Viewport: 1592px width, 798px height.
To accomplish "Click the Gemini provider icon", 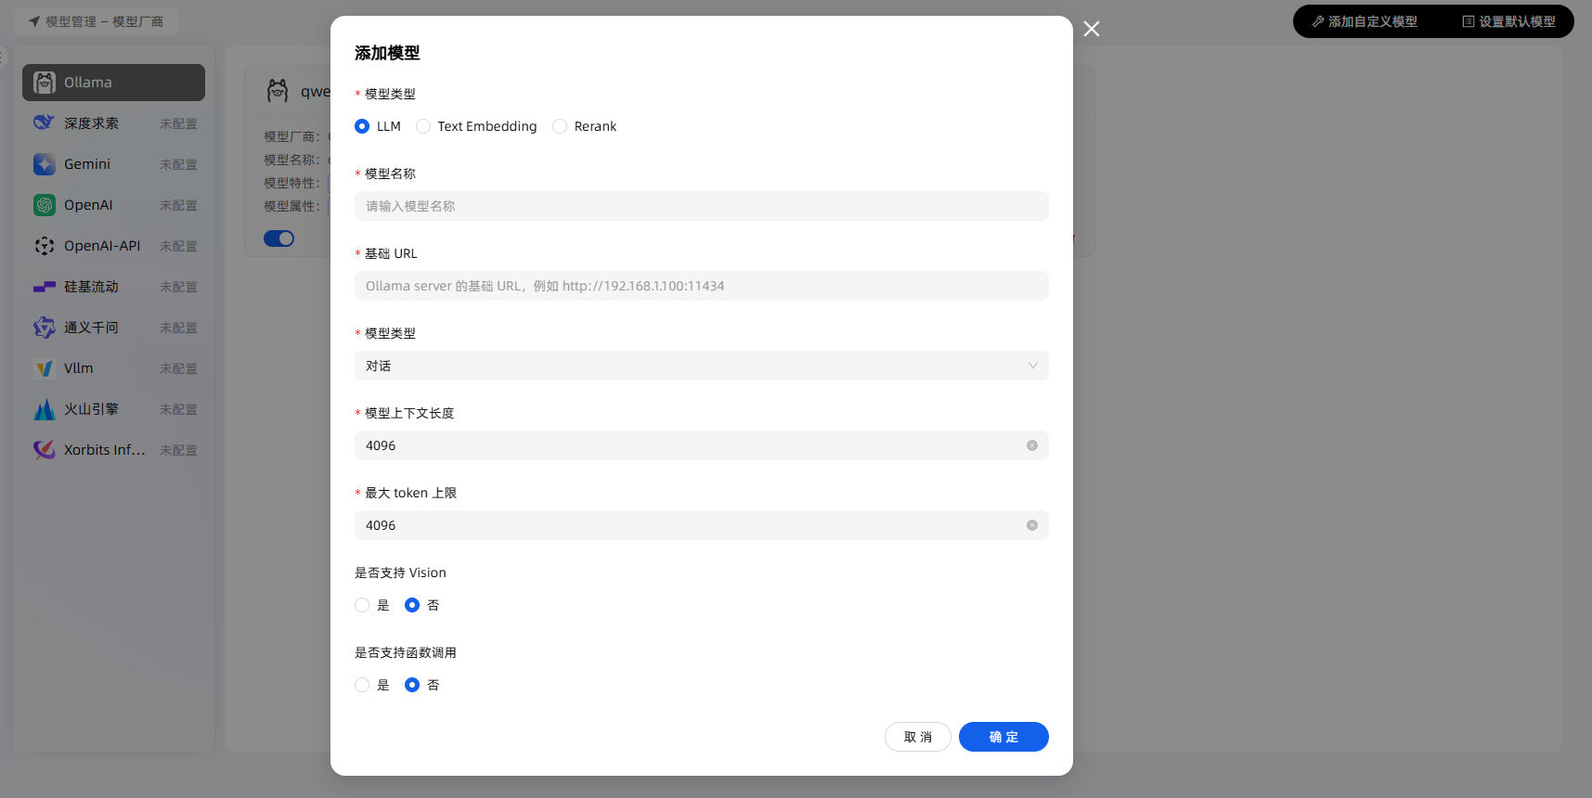I will [x=45, y=164].
